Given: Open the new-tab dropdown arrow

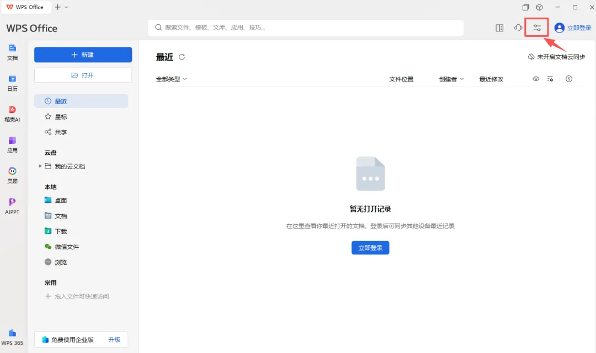Looking at the screenshot, I should (67, 7).
